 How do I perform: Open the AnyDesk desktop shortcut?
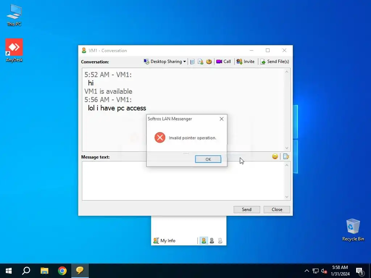[14, 50]
